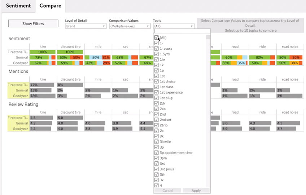Click Cancel in the Topic dropdown
This screenshot has width=306, height=195.
pos(168,191)
